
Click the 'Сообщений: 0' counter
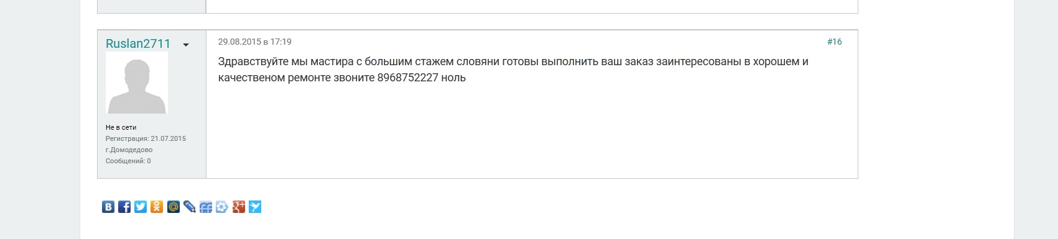pos(128,161)
